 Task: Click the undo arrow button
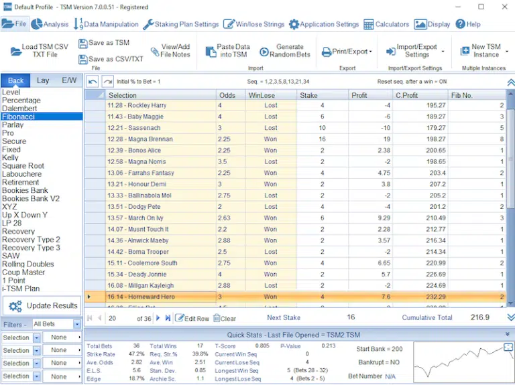click(x=93, y=82)
